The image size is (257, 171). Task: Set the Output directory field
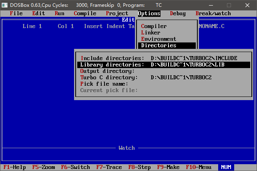(107, 71)
